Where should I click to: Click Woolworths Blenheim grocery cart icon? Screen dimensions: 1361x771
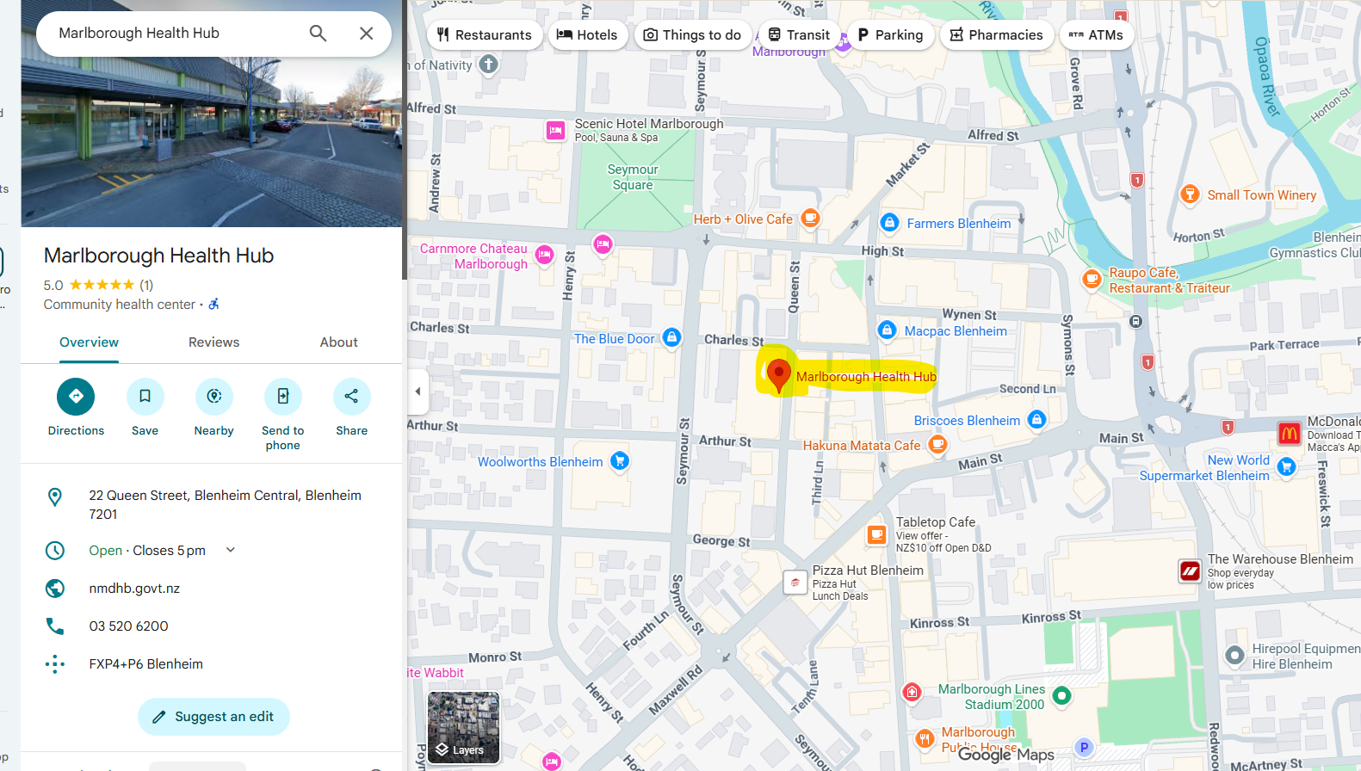coord(620,461)
